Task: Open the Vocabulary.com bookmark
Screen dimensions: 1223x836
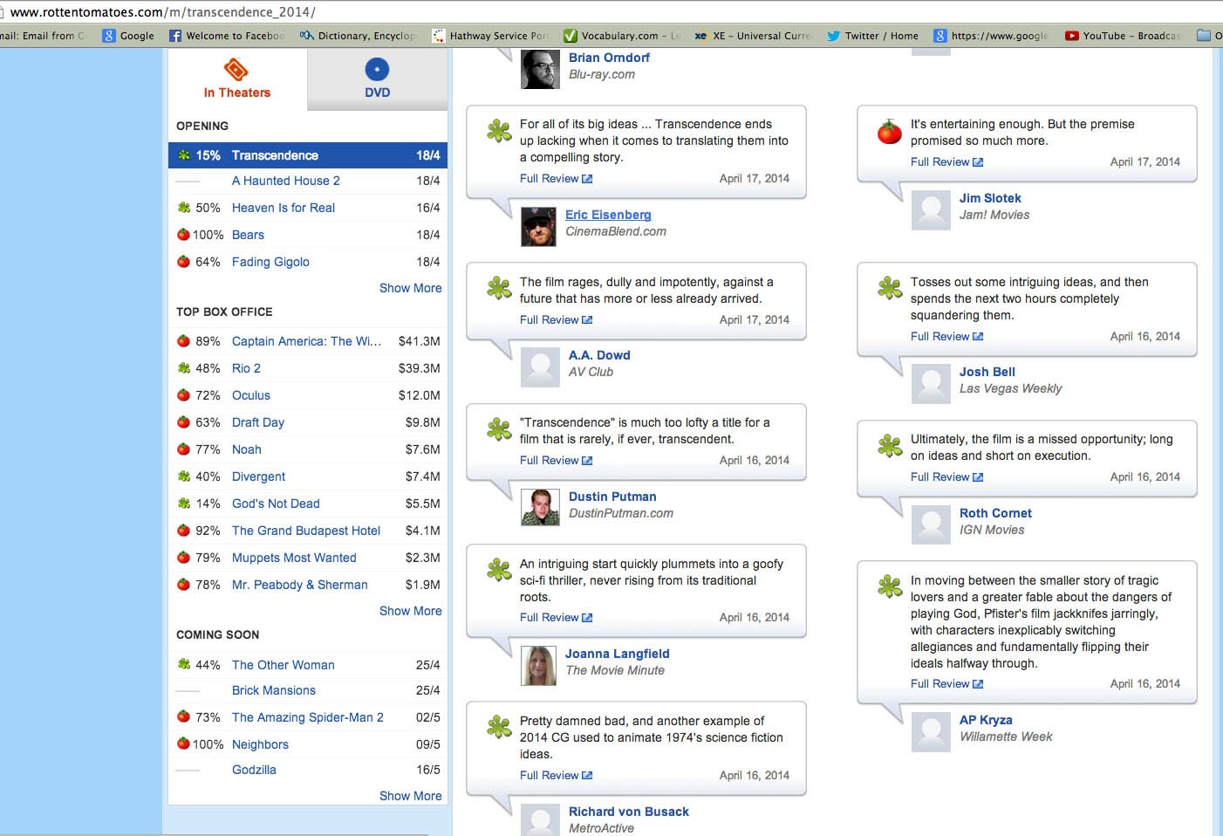Action: coord(623,36)
